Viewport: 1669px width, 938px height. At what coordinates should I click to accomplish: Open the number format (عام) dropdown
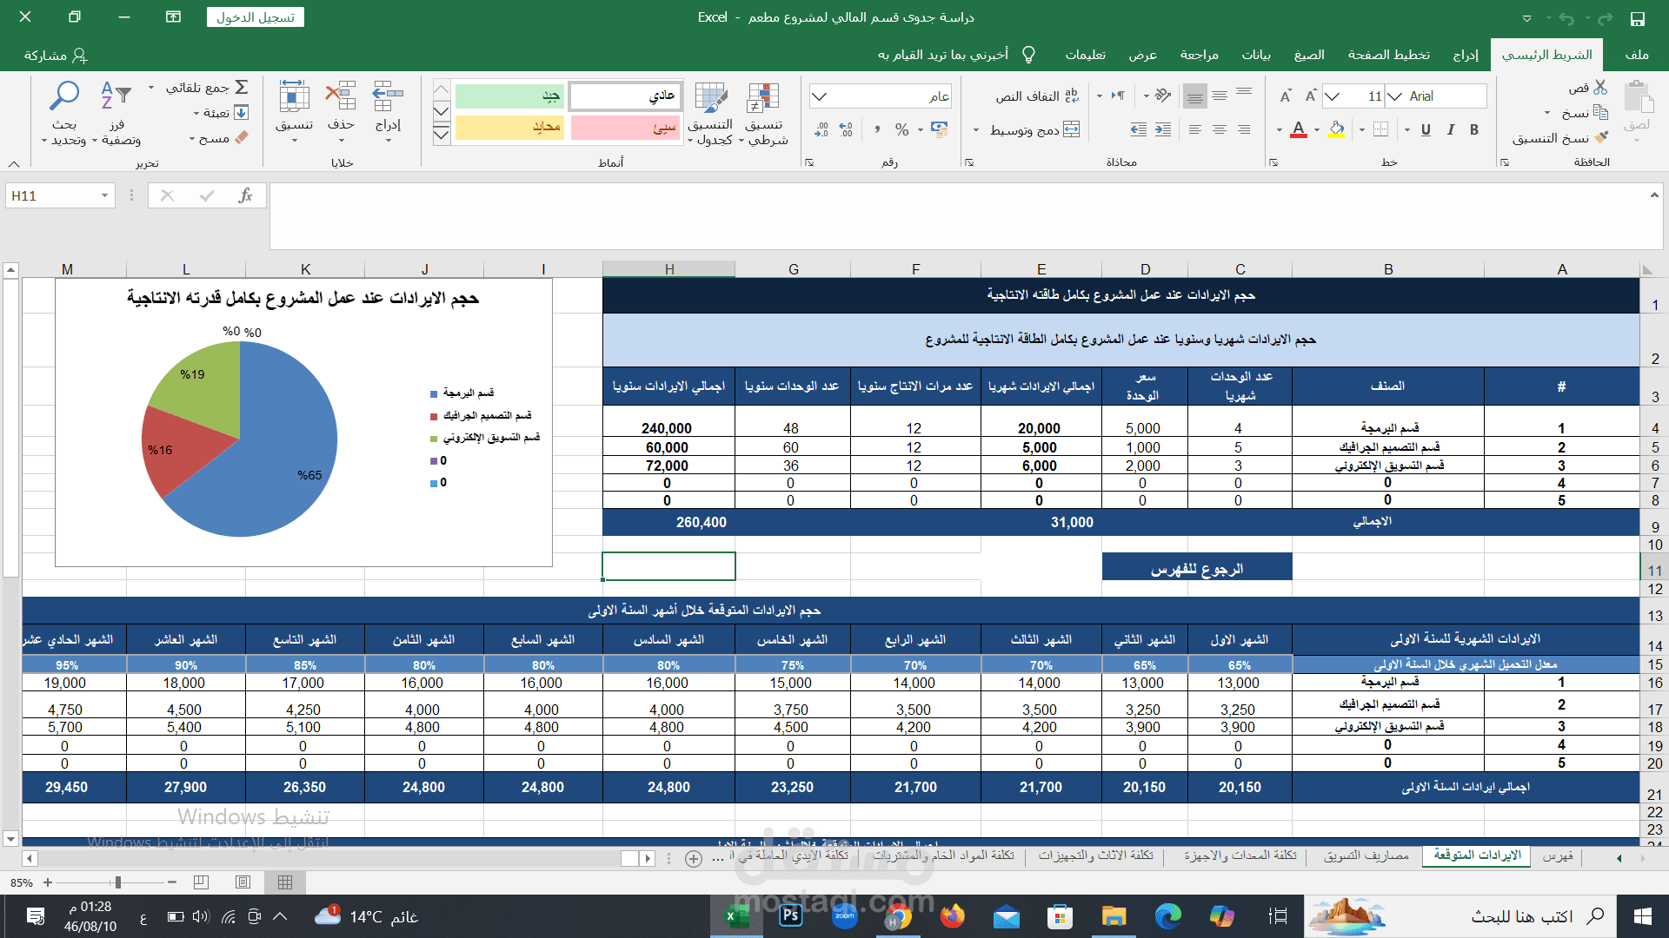(x=819, y=96)
